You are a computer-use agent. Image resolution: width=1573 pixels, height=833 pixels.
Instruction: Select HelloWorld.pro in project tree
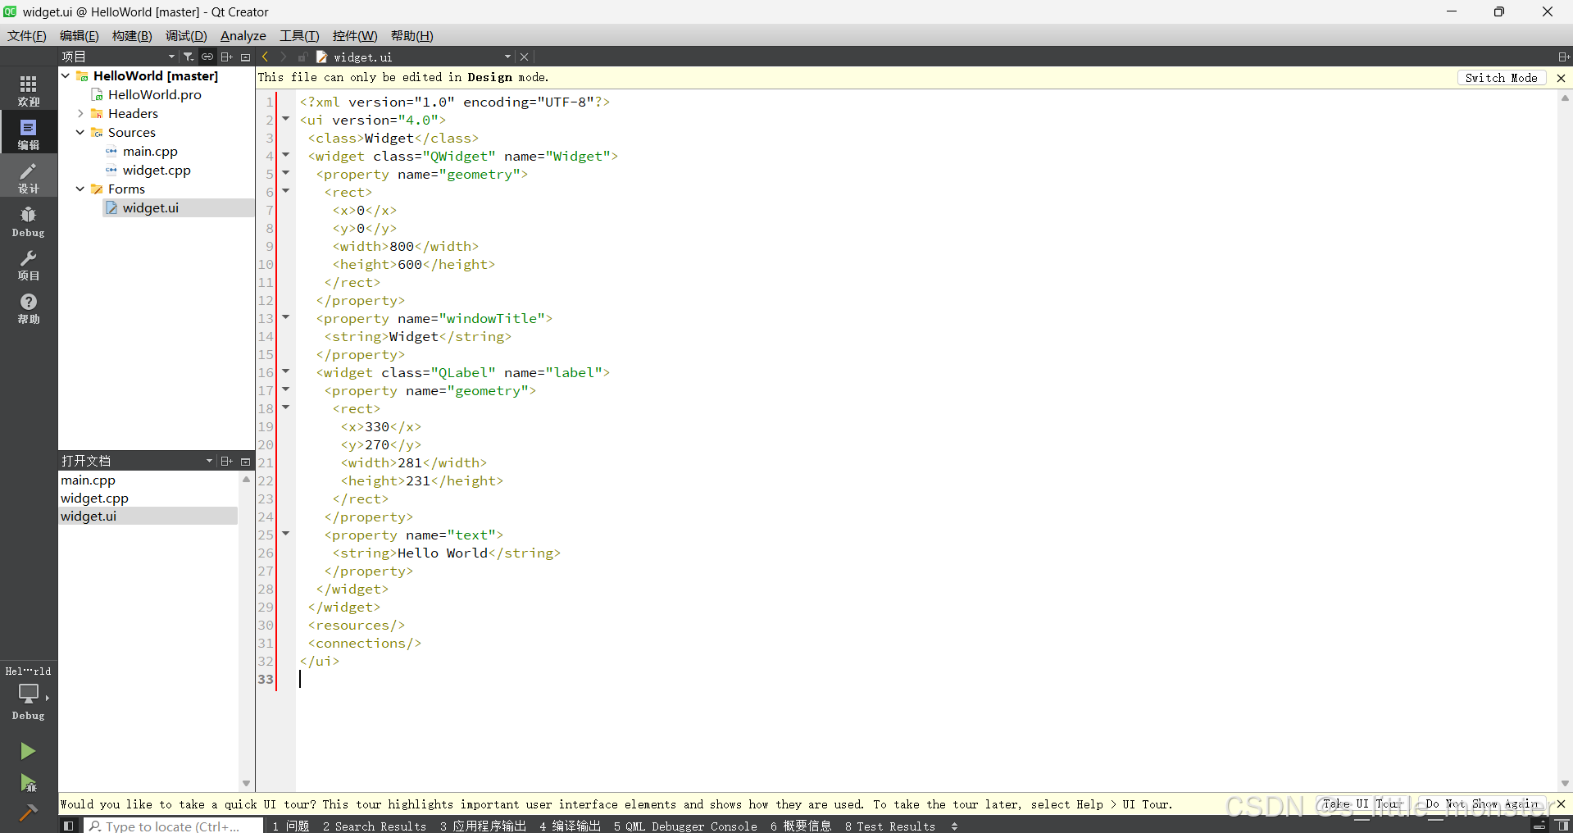coord(155,94)
